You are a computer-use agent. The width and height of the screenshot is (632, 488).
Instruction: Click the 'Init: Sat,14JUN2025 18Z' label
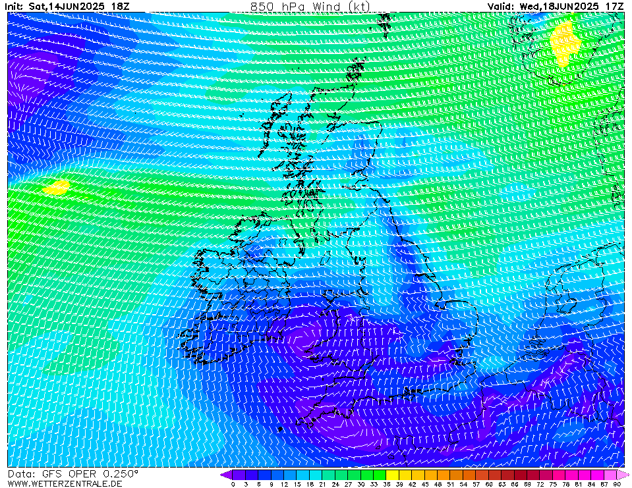coord(67,7)
